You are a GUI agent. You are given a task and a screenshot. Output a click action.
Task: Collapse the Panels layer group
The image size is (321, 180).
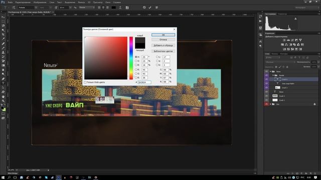pos(273,75)
